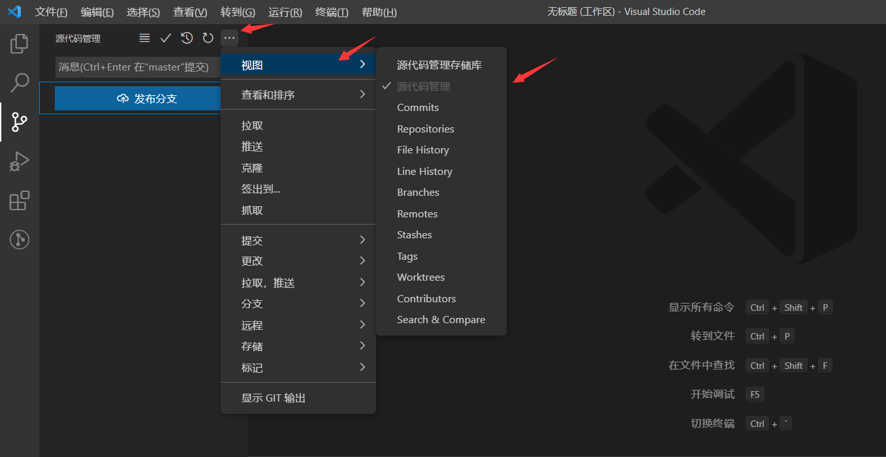
Task: Click the commit message input field
Action: pyautogui.click(x=138, y=67)
